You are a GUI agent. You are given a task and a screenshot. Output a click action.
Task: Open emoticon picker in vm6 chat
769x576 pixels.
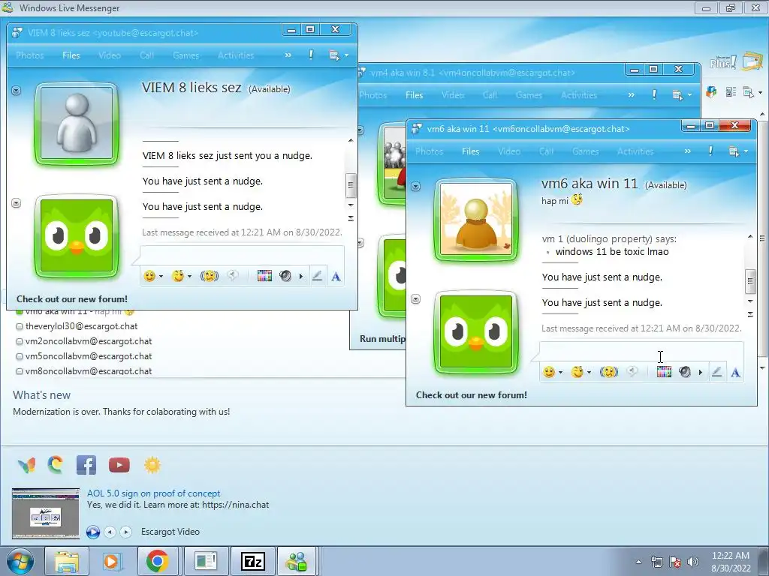(549, 372)
